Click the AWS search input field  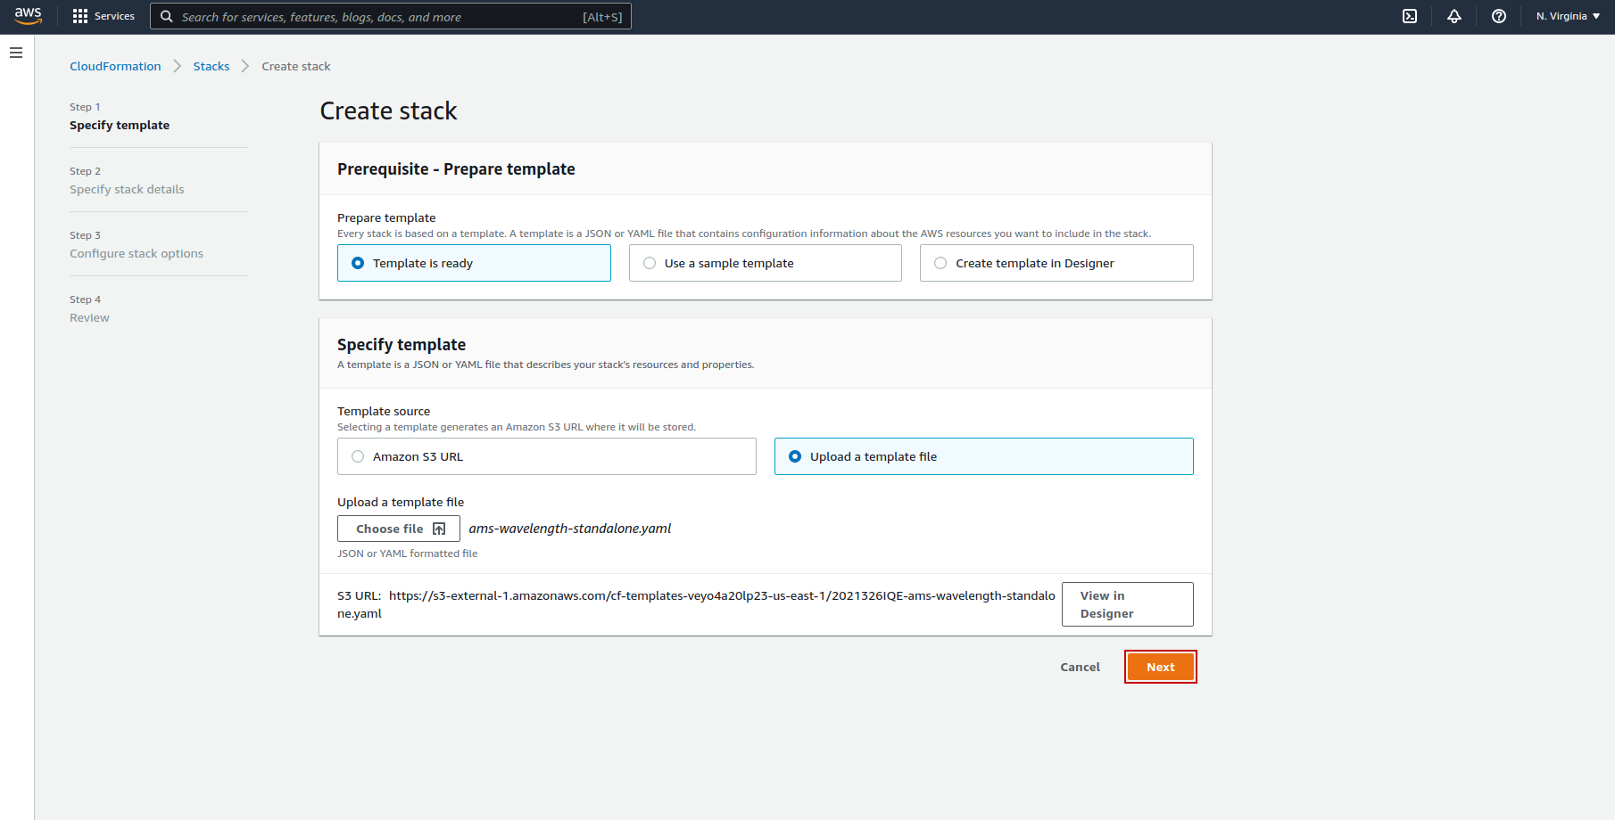click(x=391, y=16)
